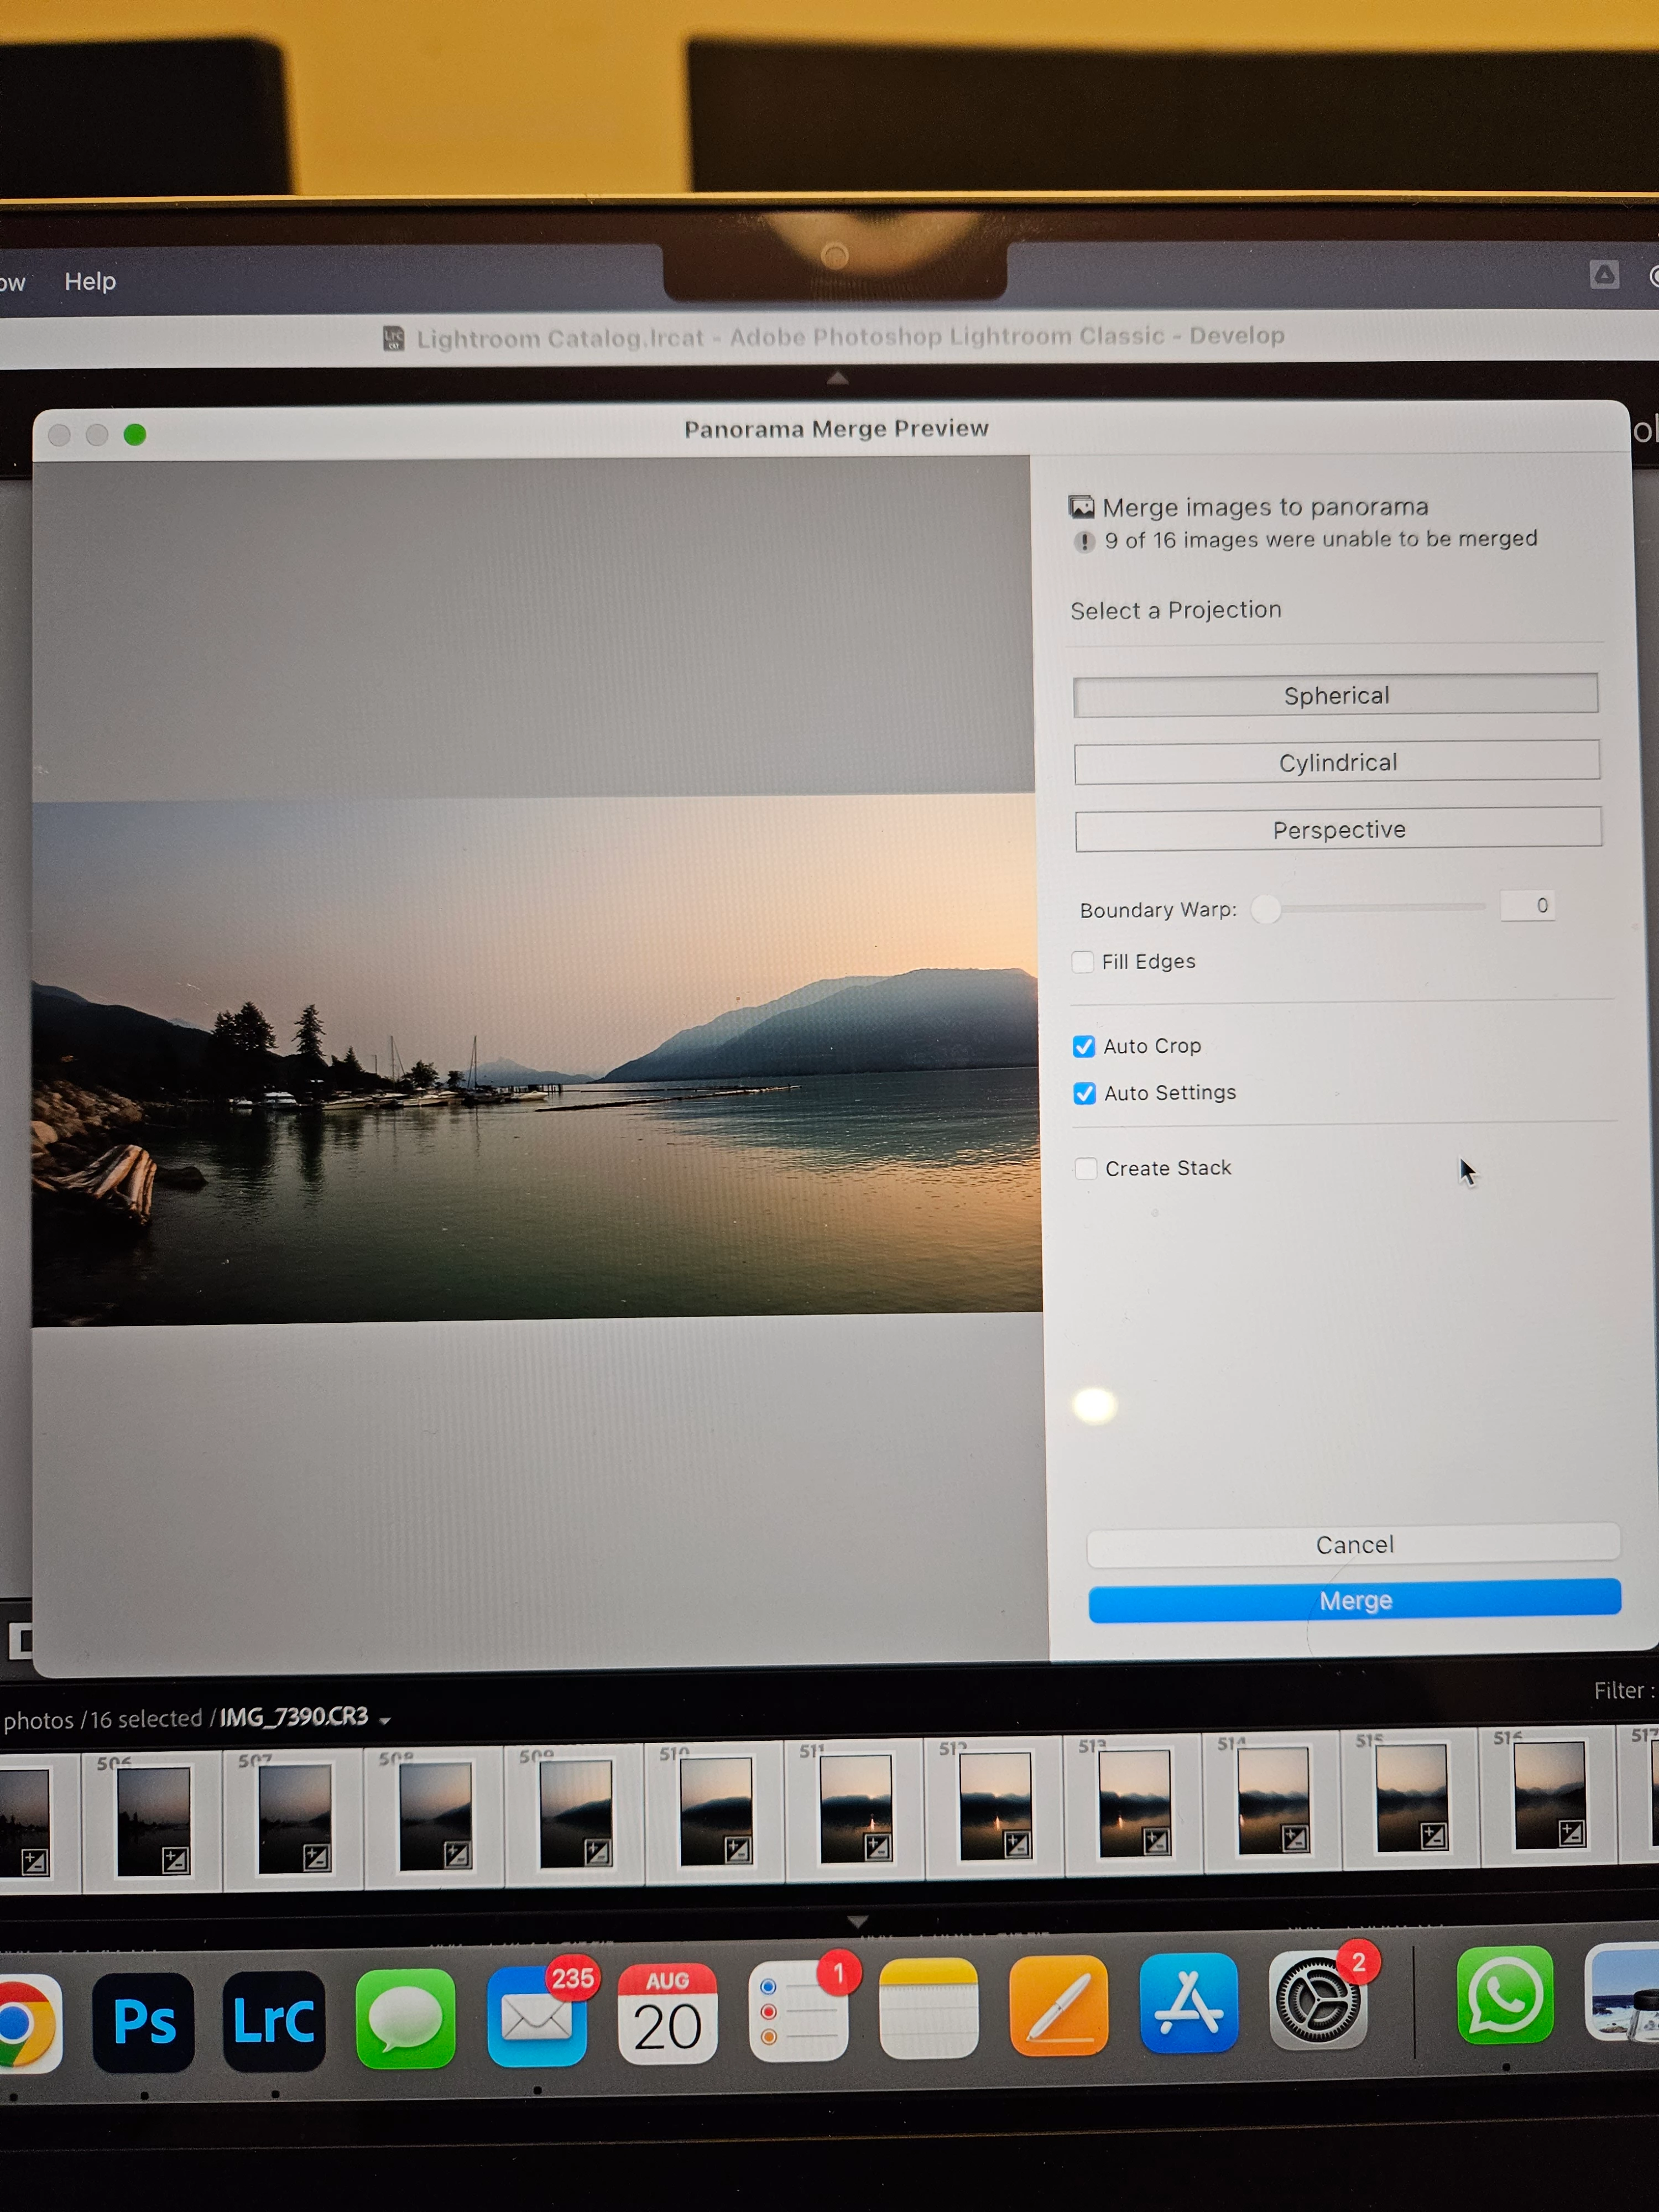Open WhatsApp from the dock
The image size is (1659, 2212).
tap(1505, 1995)
